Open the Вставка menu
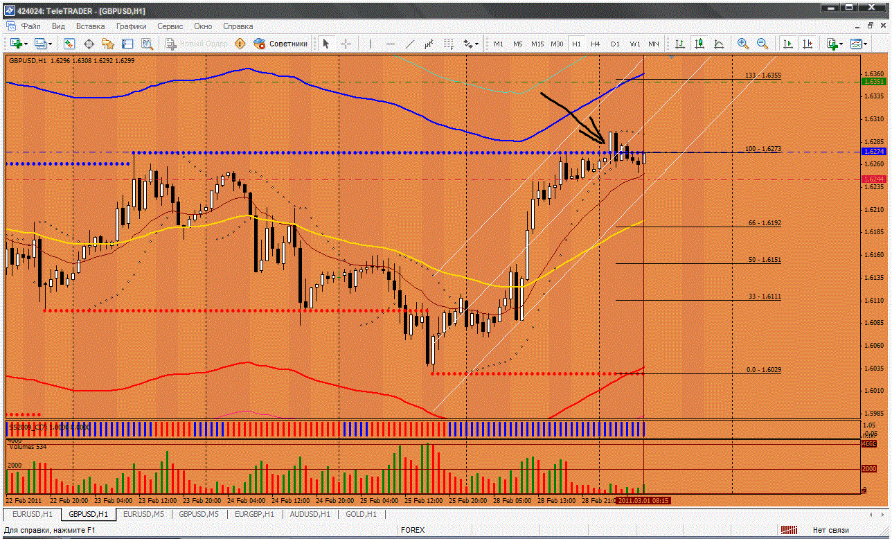Viewport: 892px width, 539px height. click(x=91, y=26)
